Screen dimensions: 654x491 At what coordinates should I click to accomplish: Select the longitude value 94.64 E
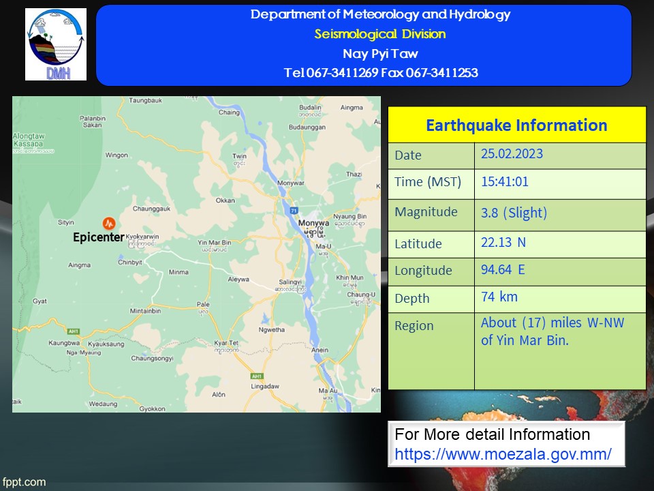pyautogui.click(x=503, y=270)
